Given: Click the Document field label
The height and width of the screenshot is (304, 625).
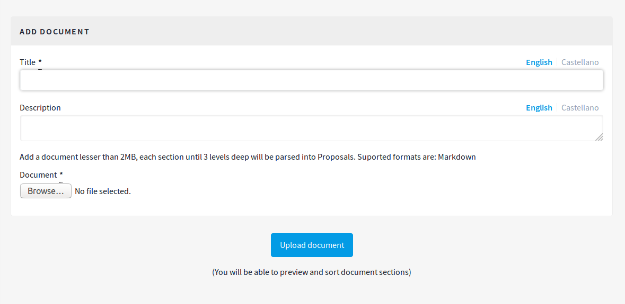Looking at the screenshot, I should (x=38, y=175).
